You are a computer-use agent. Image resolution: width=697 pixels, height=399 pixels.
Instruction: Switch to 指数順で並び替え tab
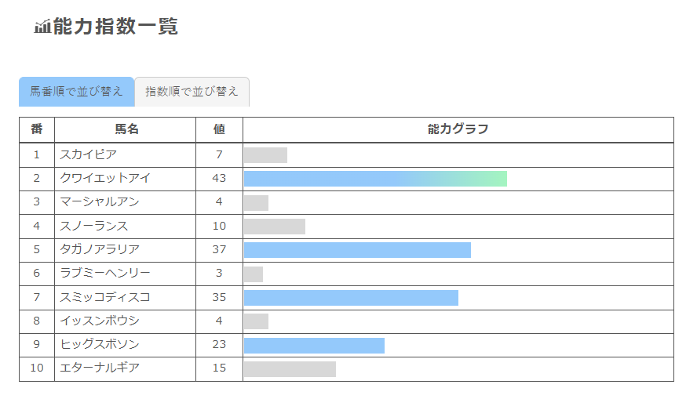tap(192, 92)
